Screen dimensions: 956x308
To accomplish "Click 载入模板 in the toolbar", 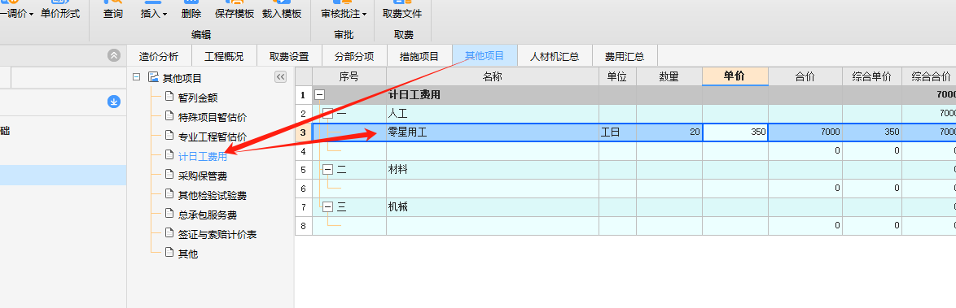I will pos(282,10).
